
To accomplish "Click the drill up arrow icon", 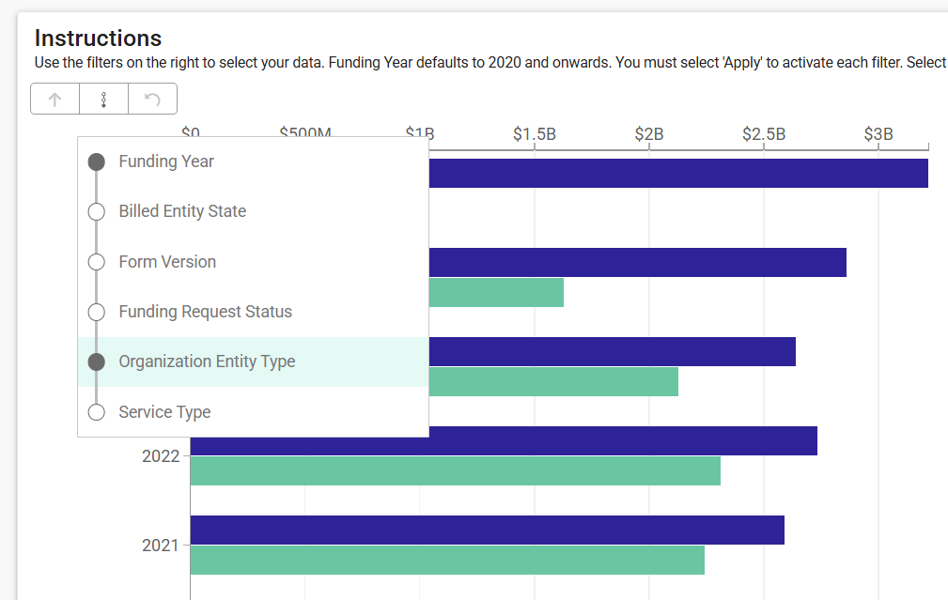I will point(55,100).
